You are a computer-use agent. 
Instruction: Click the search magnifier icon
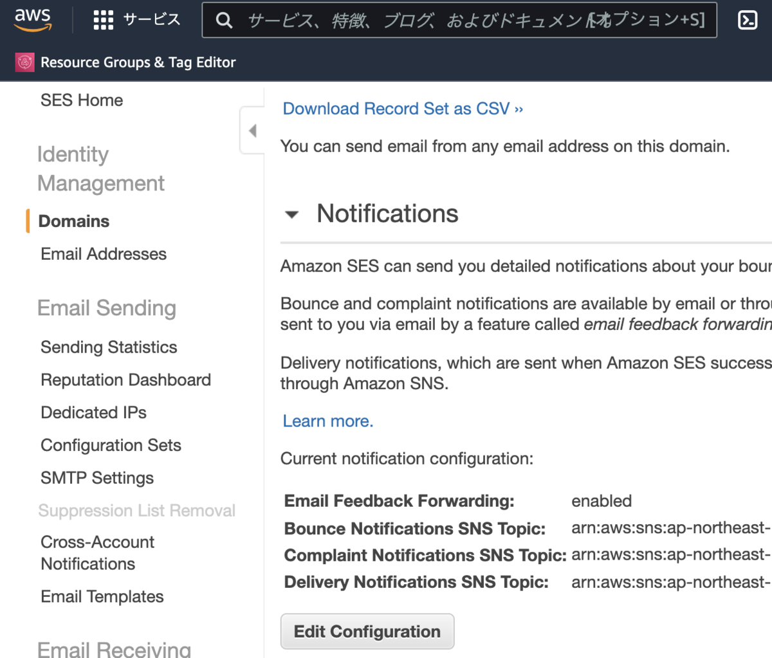coord(224,21)
